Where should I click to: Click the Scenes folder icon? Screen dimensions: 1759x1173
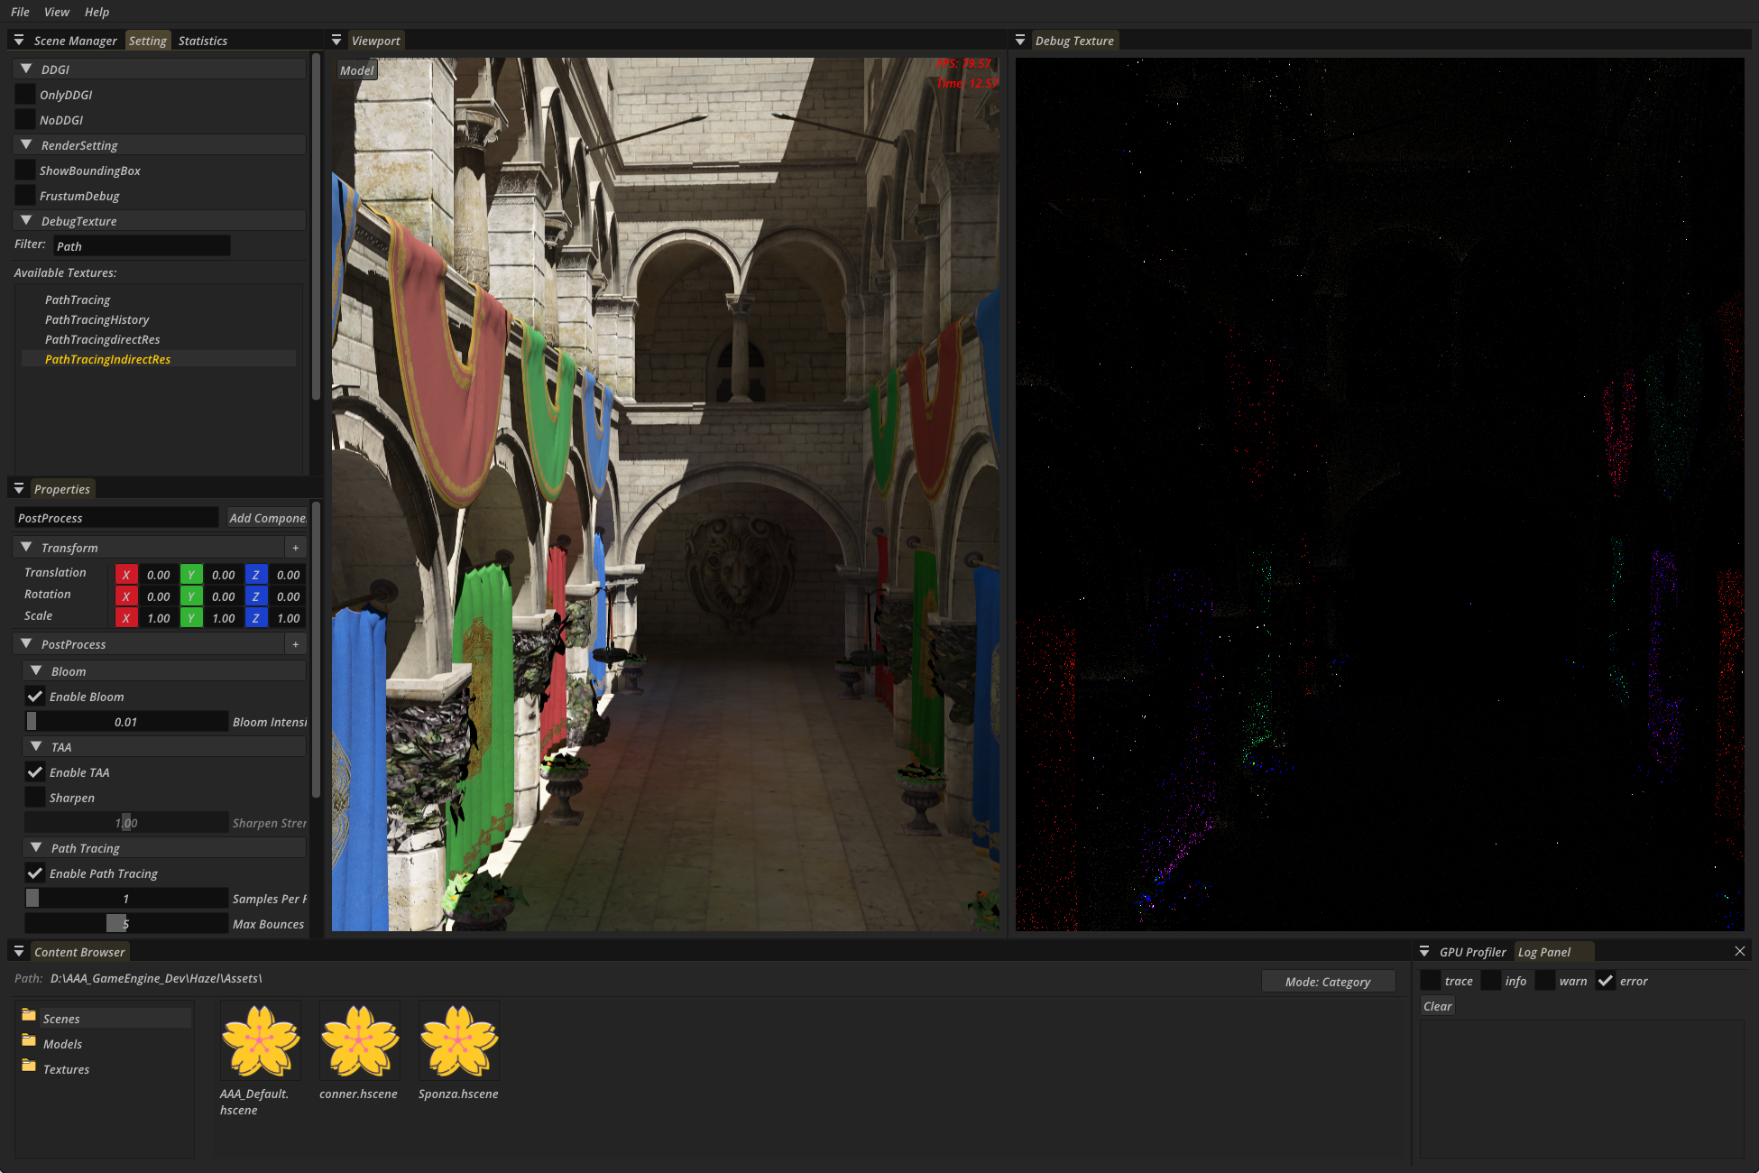pyautogui.click(x=29, y=1016)
